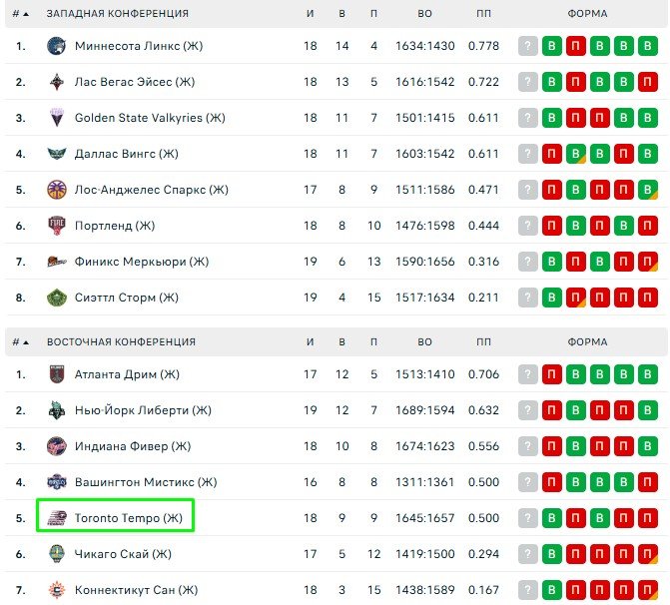Click the Индиана Фивер team logo
The image size is (670, 605).
(x=56, y=446)
